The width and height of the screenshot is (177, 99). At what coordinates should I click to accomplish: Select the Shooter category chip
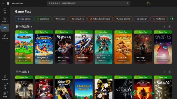tap(60, 19)
